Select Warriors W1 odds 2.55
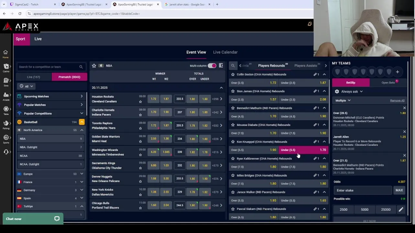The height and width of the screenshot is (233, 415). coord(154,139)
